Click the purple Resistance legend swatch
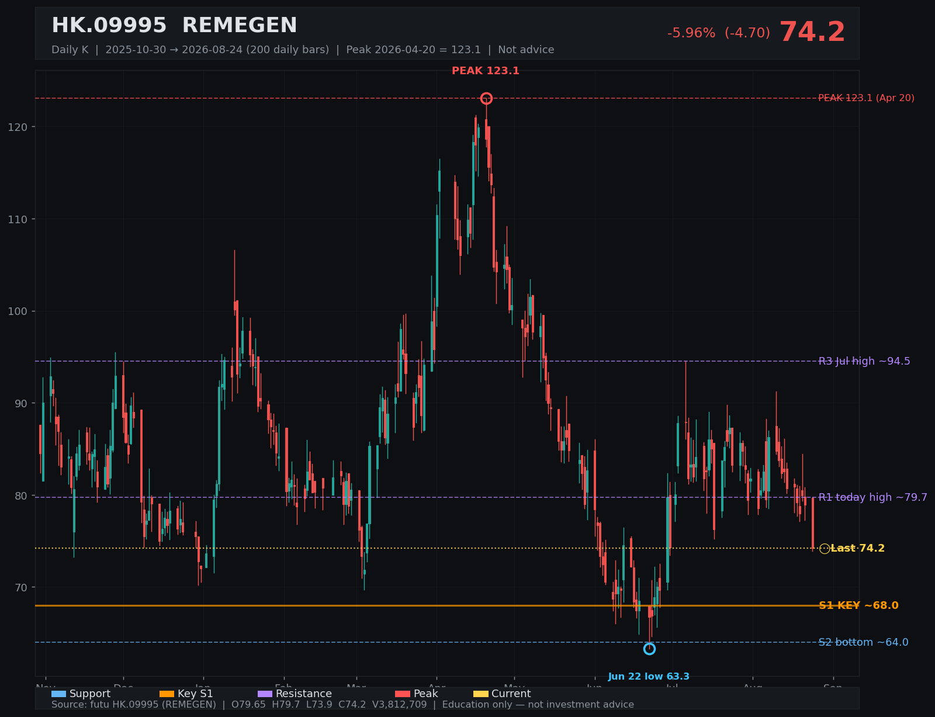This screenshot has height=717, width=935. 265,694
